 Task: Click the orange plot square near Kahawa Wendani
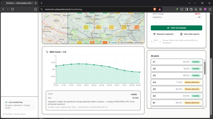(x=137, y=27)
